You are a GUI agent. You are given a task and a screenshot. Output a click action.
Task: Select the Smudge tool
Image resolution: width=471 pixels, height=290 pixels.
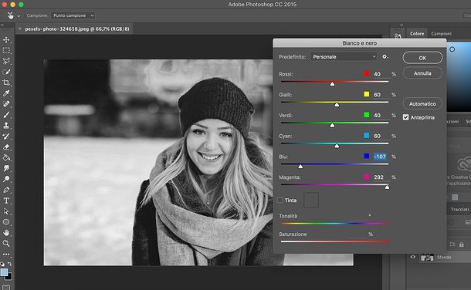click(6, 168)
